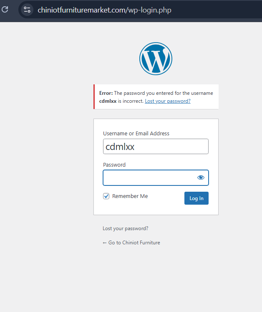Open site information icon in address bar
262x312 pixels.
27,10
